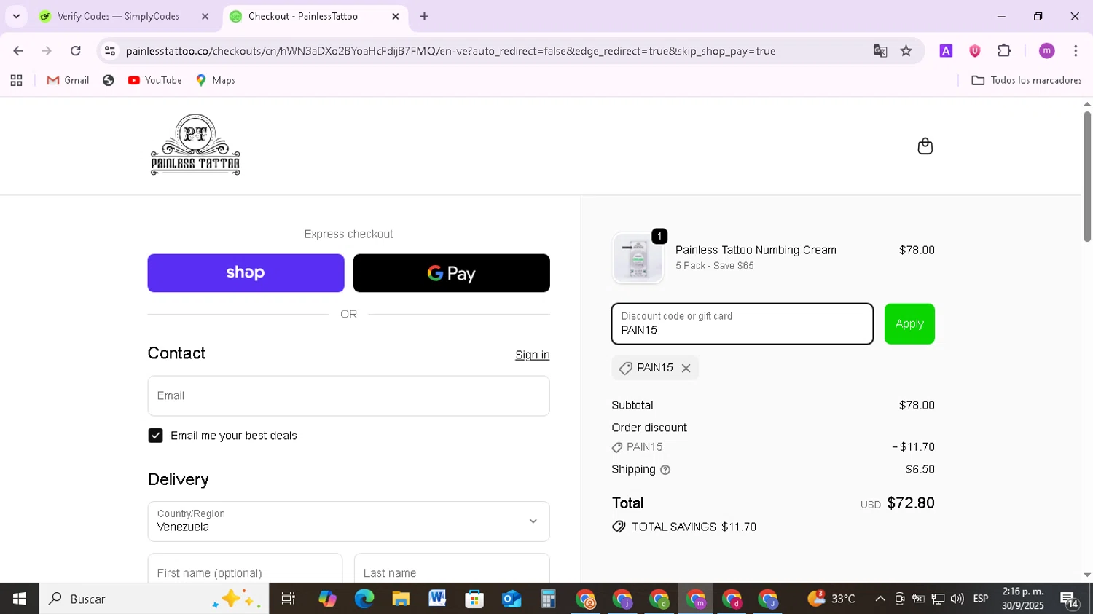
Task: Open the YouTube bookmark
Action: (x=155, y=81)
